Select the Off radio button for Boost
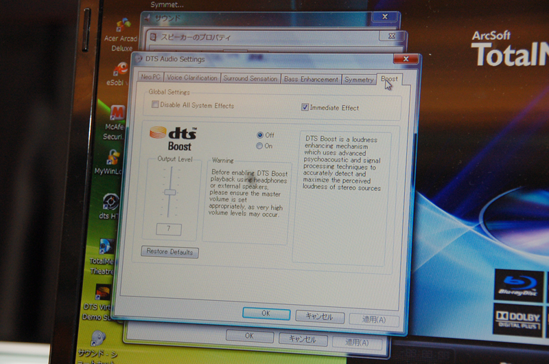549x364 pixels. point(260,135)
